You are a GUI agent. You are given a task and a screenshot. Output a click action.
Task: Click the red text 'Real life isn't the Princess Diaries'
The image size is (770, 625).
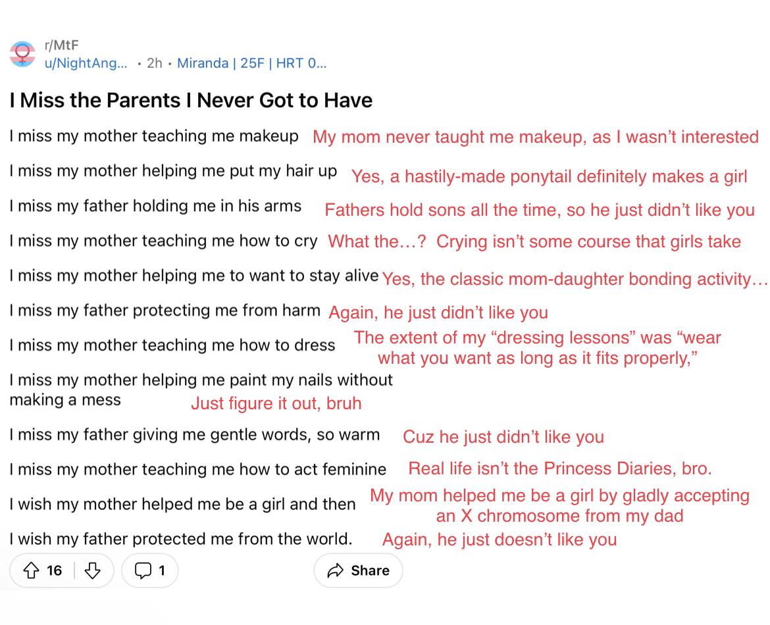(560, 468)
